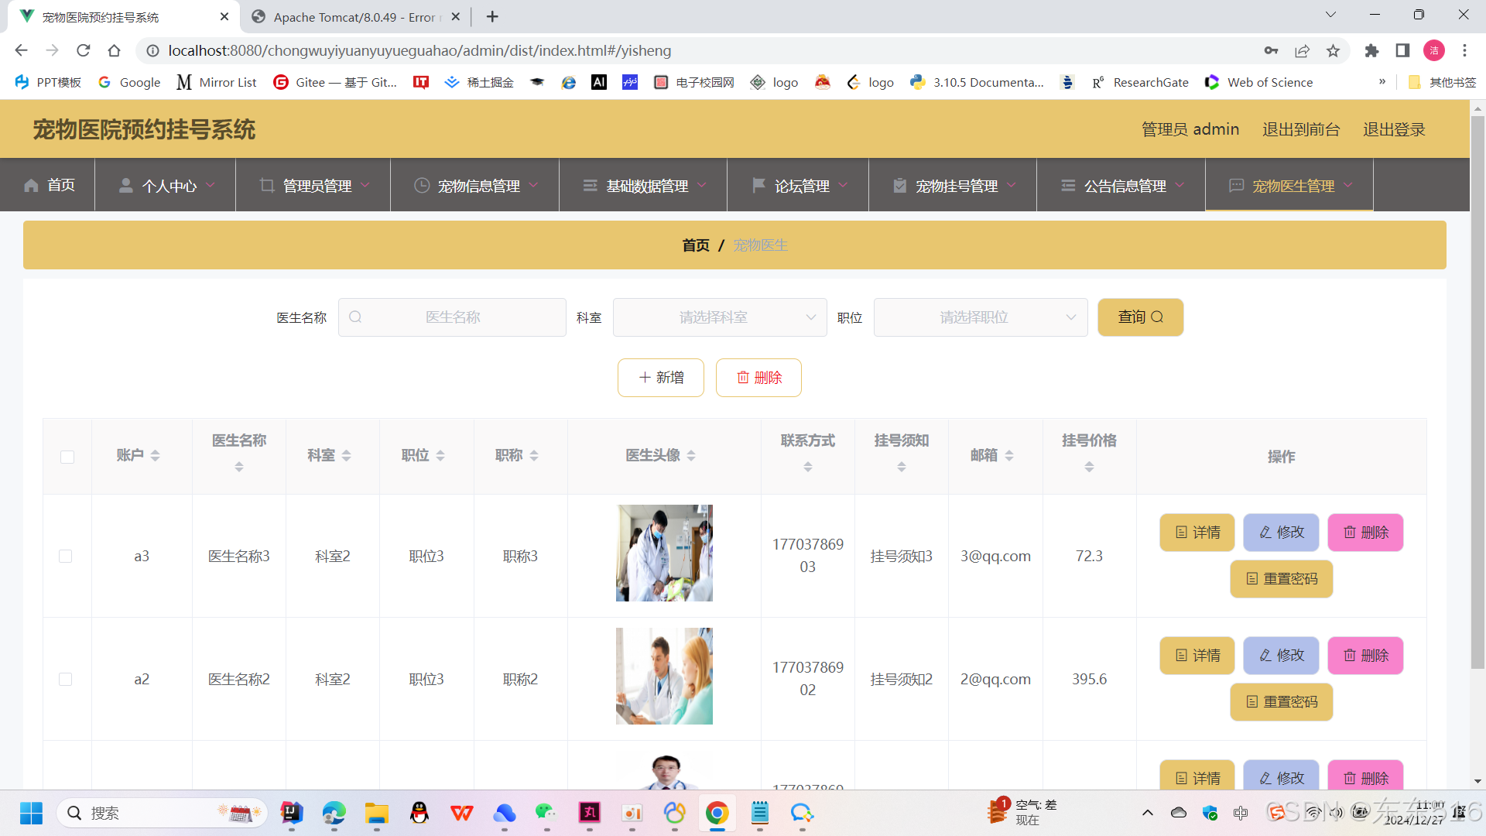Click the sort arrows on 账户 column
The height and width of the screenshot is (836, 1486).
(x=156, y=456)
